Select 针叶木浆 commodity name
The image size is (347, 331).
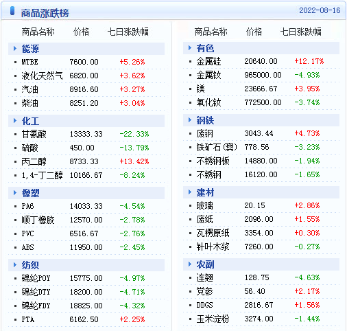click(x=213, y=247)
